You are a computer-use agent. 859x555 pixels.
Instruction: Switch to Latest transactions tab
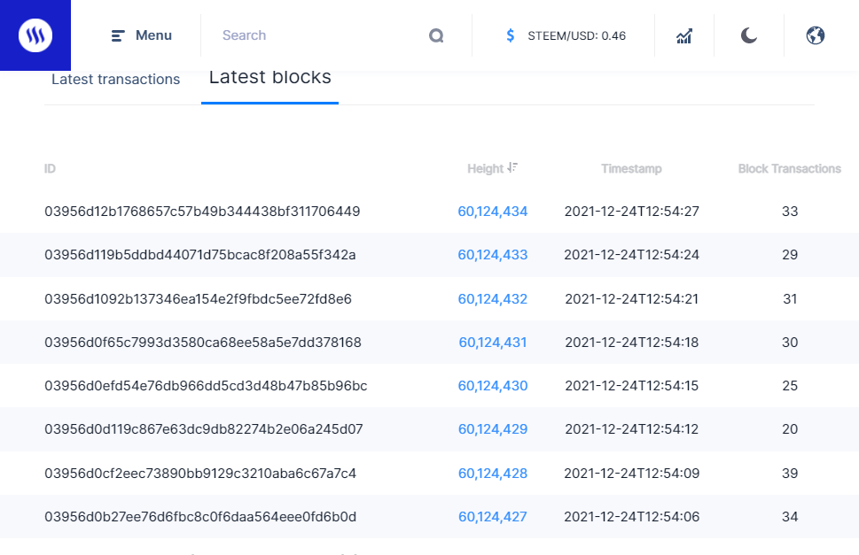[x=115, y=80]
